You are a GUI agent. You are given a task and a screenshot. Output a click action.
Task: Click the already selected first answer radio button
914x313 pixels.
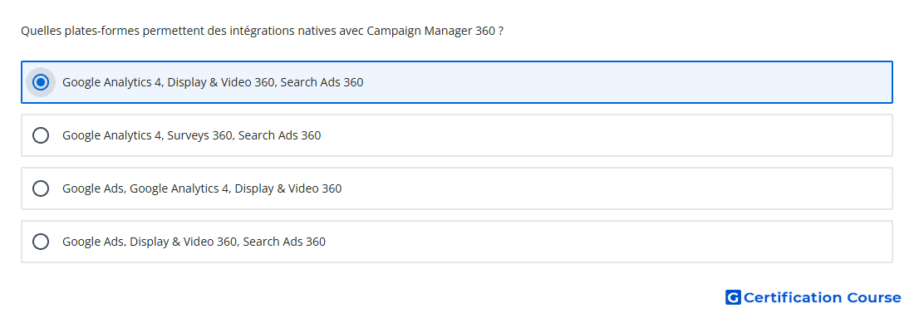click(x=41, y=82)
